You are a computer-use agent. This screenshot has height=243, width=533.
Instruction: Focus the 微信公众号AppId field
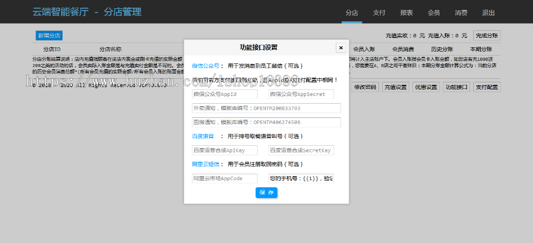click(224, 94)
